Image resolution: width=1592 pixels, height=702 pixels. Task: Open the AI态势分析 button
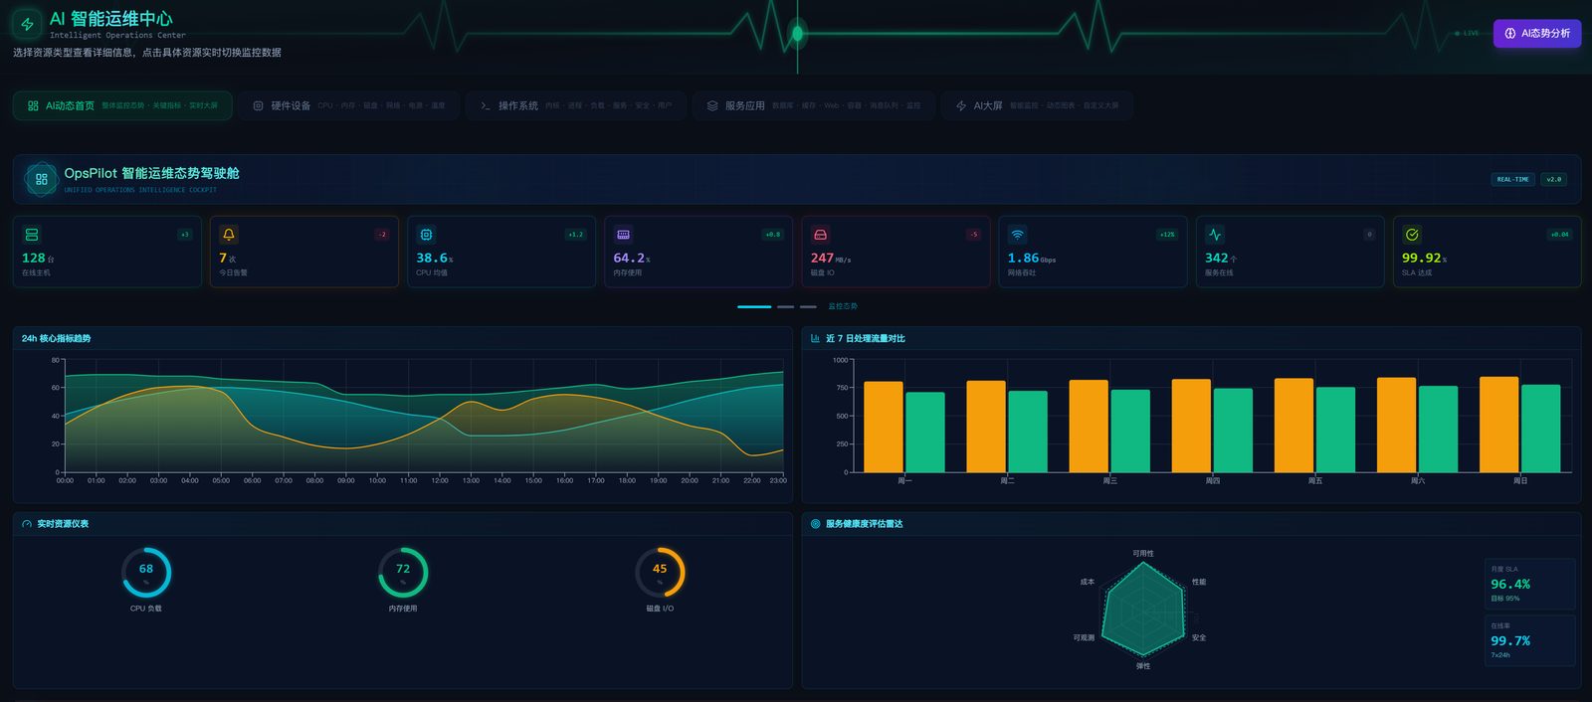pos(1537,33)
